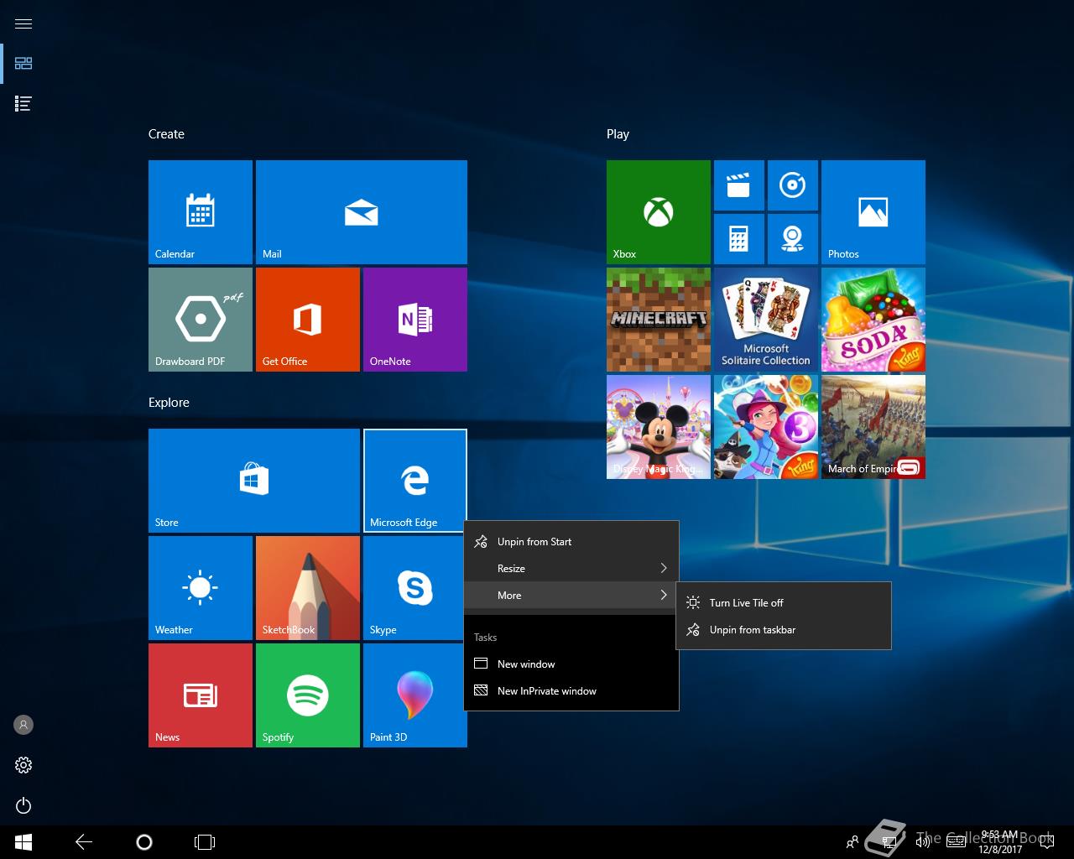
Task: Open the Xbox tile
Action: point(659,212)
